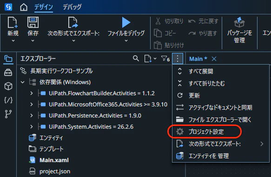Expand UiPath.FlowchartBuilder.Activities dependency
Screen dimensions: 271x177
point(32,93)
